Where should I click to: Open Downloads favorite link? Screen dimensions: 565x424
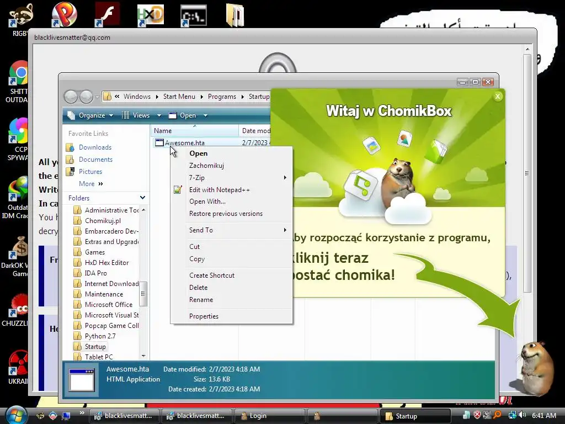pyautogui.click(x=95, y=147)
